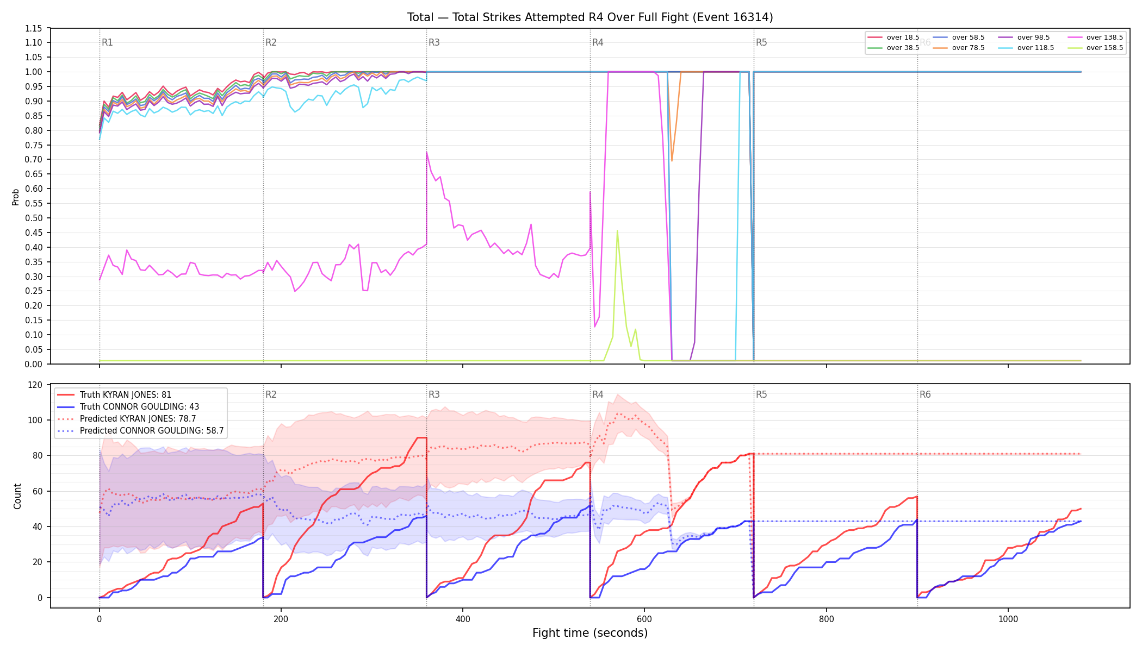This screenshot has height=652, width=1142.
Task: Click the R3 round marker in top chart
Action: click(x=434, y=42)
